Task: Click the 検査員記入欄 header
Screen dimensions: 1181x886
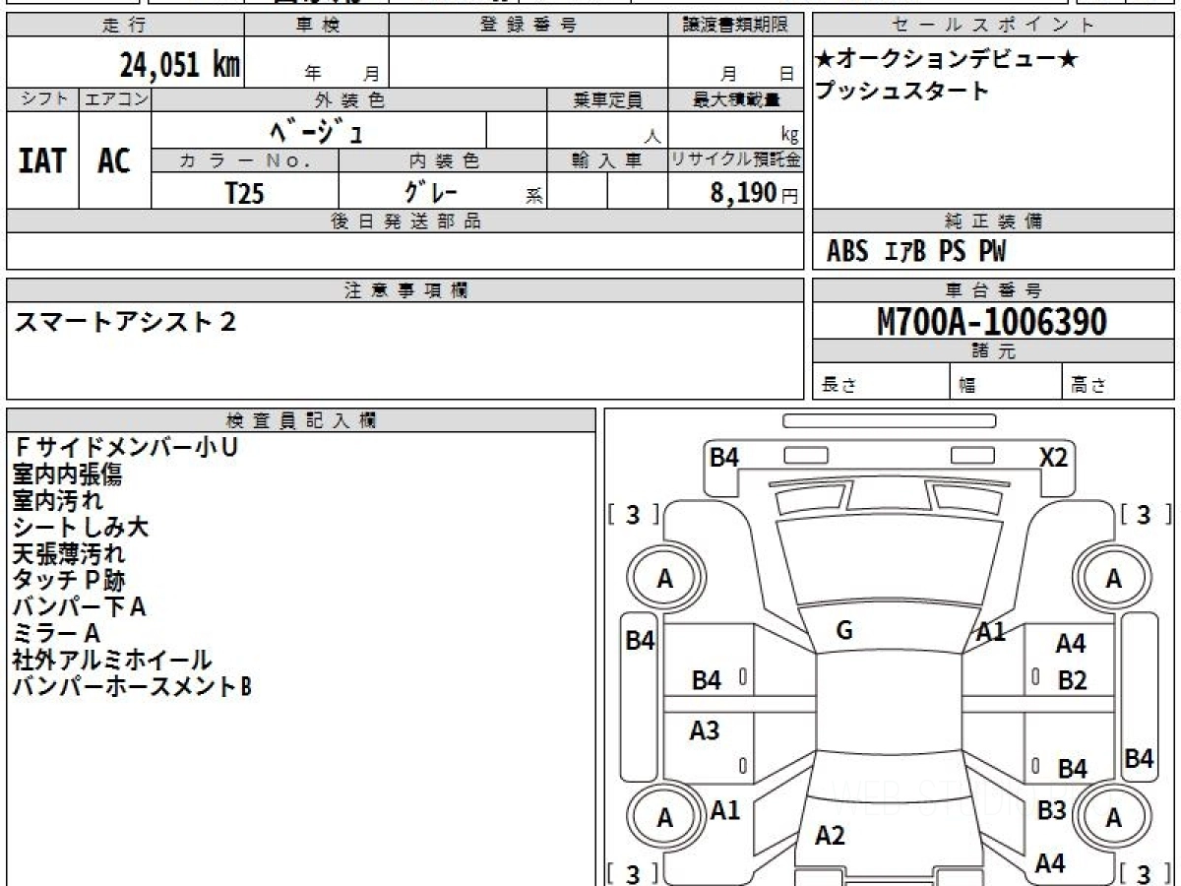Action: [301, 420]
